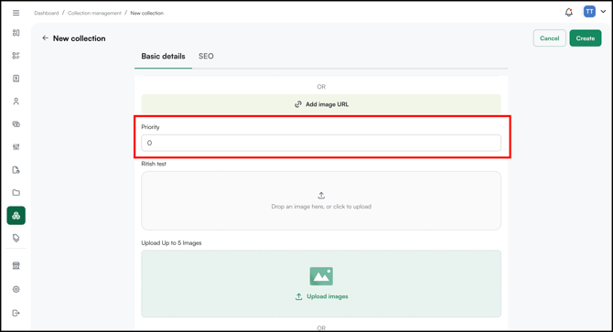The width and height of the screenshot is (613, 332).
Task: Open the user profile icon in sidebar
Action: pyautogui.click(x=16, y=102)
